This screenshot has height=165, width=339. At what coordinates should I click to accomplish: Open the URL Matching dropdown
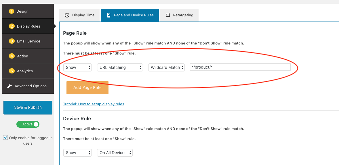[x=120, y=67]
